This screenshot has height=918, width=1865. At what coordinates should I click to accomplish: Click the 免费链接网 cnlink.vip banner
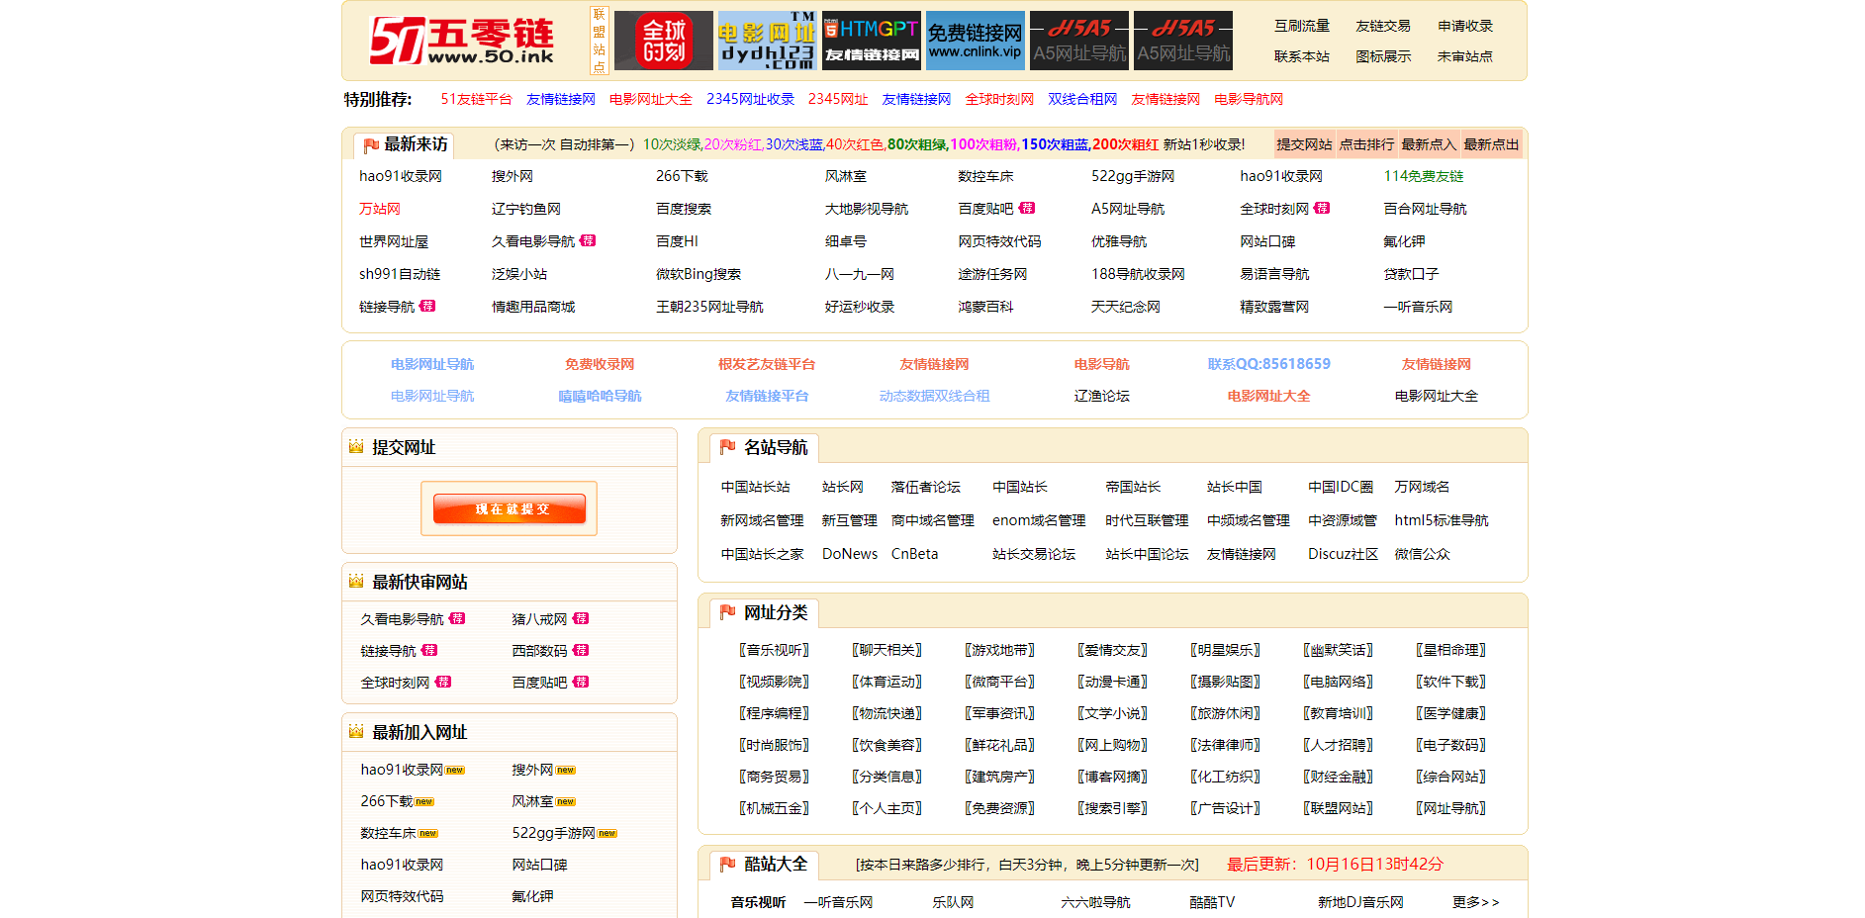click(x=975, y=41)
